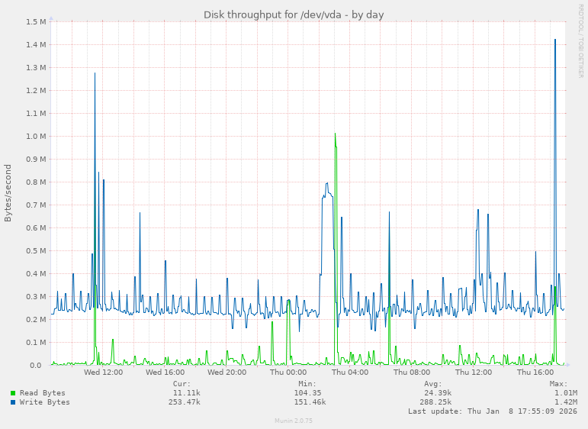Viewport: 588px width, 429px height.
Task: Click the Read Bytes current value '11.11k'
Action: click(x=186, y=393)
